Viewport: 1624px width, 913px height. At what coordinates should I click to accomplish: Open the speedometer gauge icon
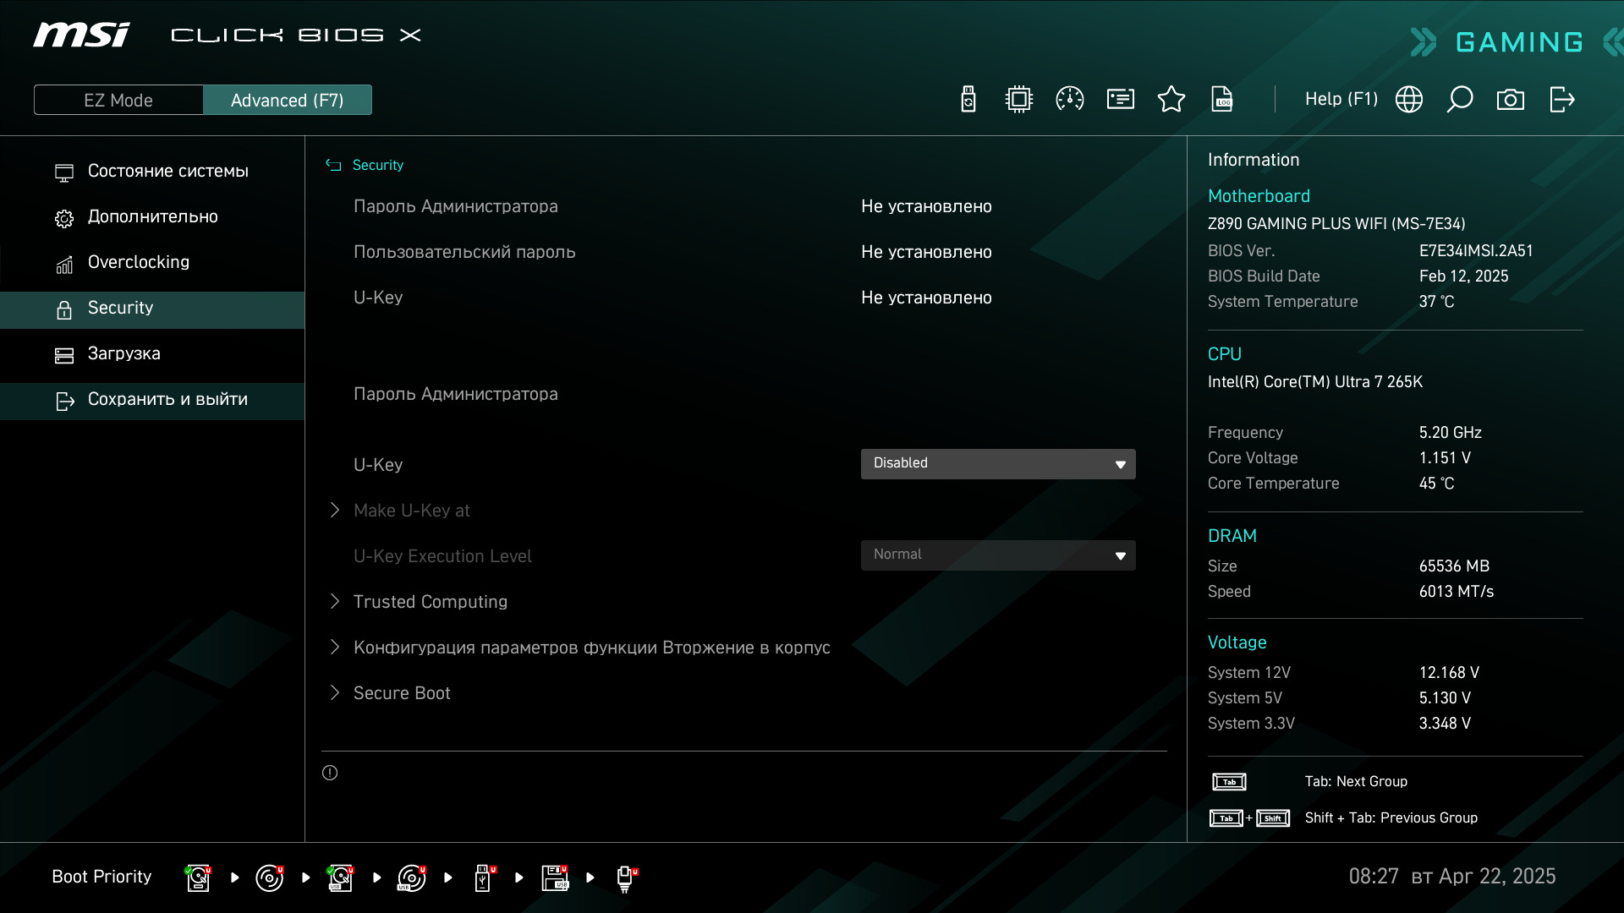point(1070,99)
